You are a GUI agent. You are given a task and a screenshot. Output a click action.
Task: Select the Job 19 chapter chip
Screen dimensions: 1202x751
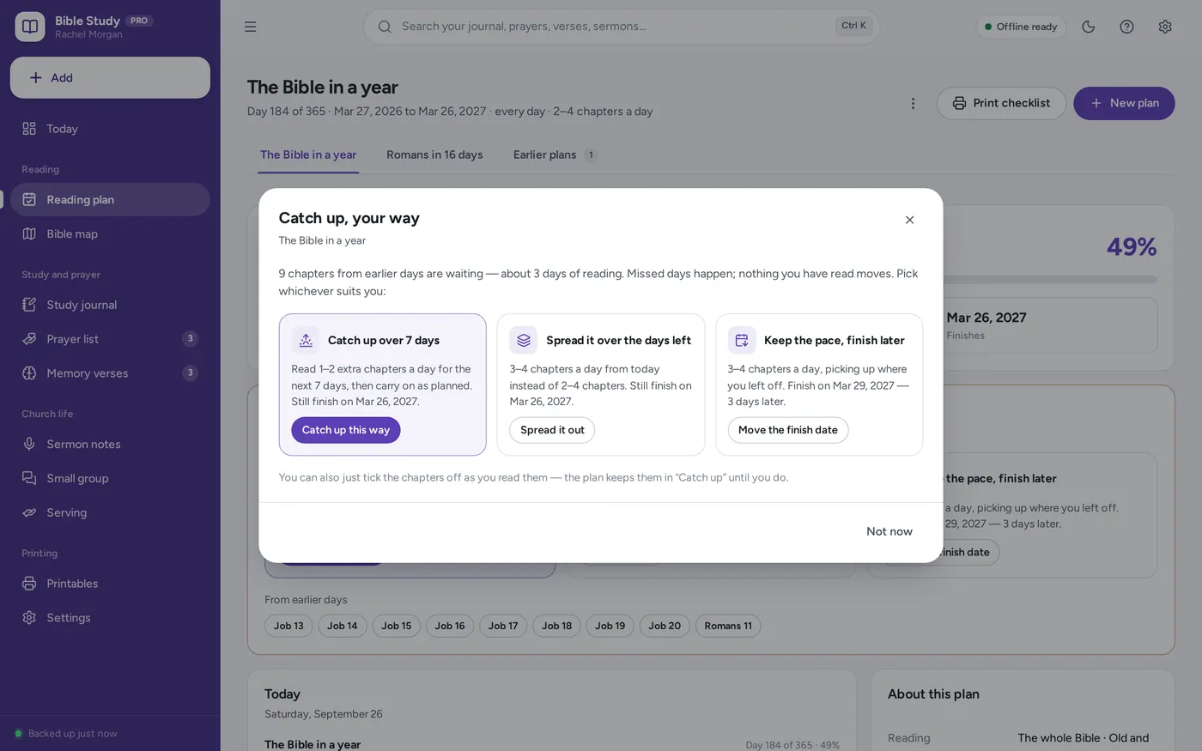(610, 626)
